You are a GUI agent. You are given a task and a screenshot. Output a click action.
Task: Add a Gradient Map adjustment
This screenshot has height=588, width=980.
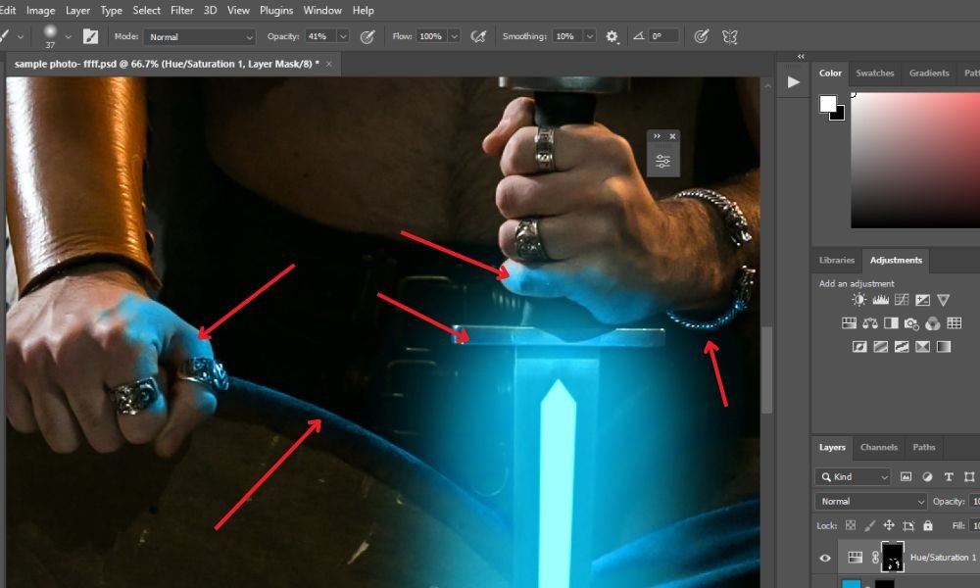[x=943, y=347]
